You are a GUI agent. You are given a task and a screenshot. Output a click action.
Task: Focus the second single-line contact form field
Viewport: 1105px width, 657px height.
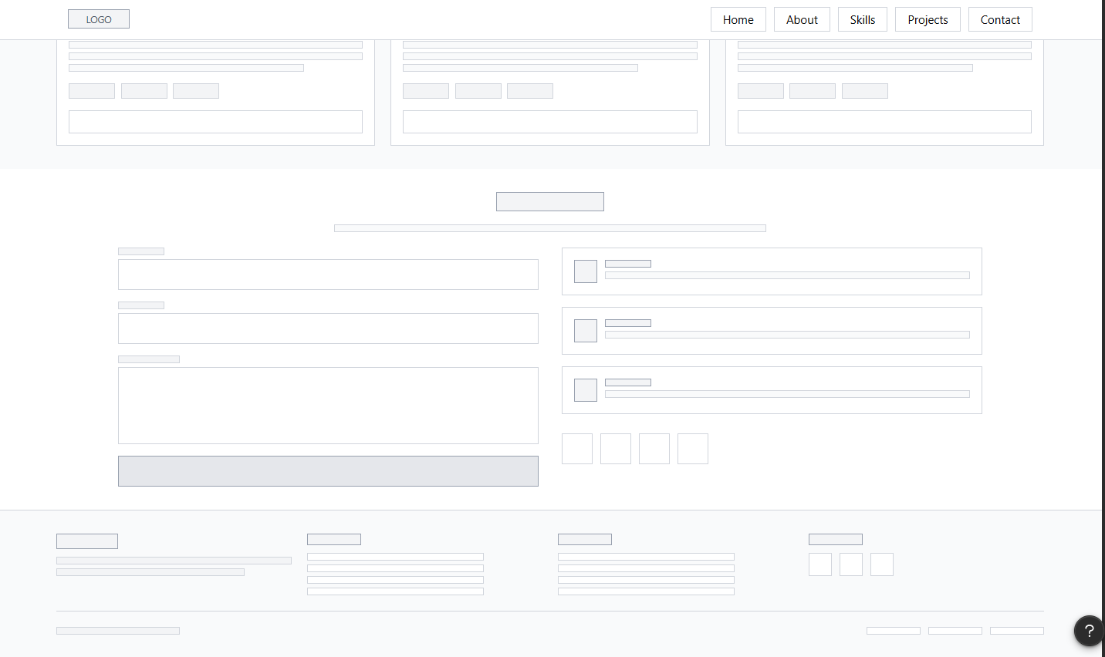pos(328,328)
